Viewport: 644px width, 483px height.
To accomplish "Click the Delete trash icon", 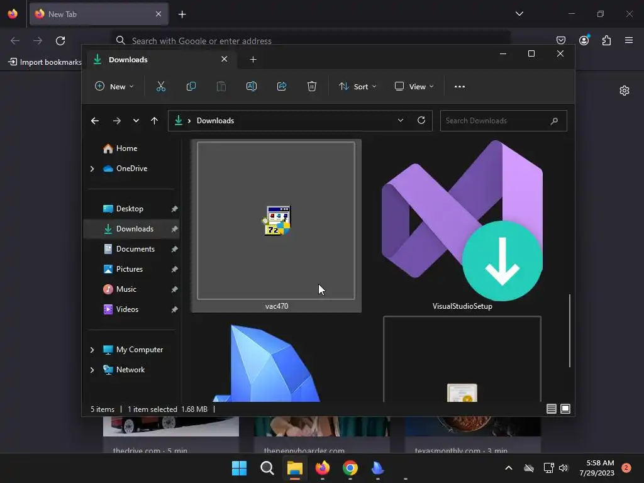I will 312,86.
